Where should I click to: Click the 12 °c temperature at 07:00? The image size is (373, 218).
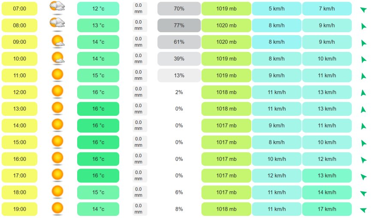(x=98, y=9)
